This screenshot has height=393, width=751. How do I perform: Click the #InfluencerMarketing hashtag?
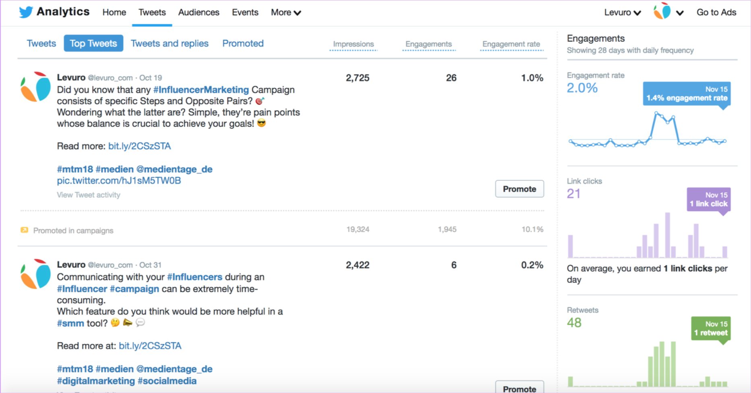tap(201, 90)
